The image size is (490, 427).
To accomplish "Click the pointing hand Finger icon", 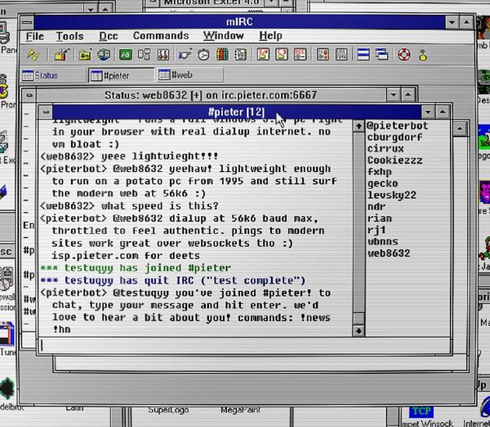I will pos(185,55).
